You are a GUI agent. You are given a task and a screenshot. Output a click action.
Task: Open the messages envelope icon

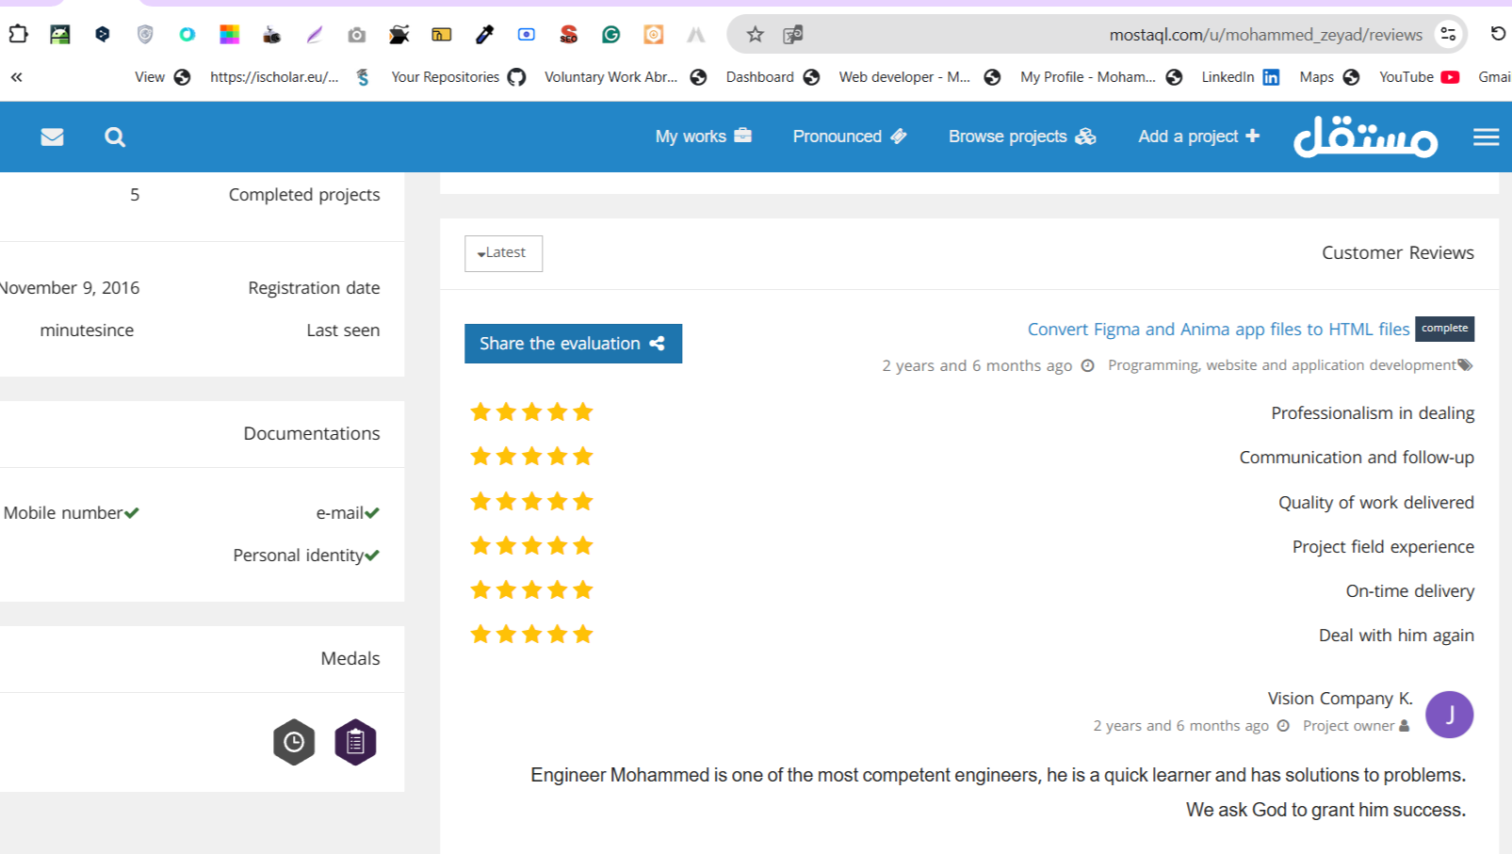[52, 137]
